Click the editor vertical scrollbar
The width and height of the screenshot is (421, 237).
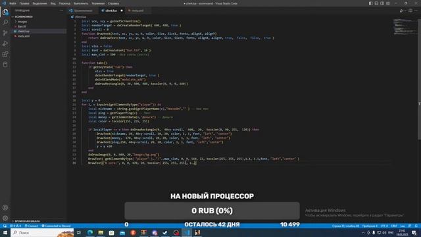click(x=419, y=79)
